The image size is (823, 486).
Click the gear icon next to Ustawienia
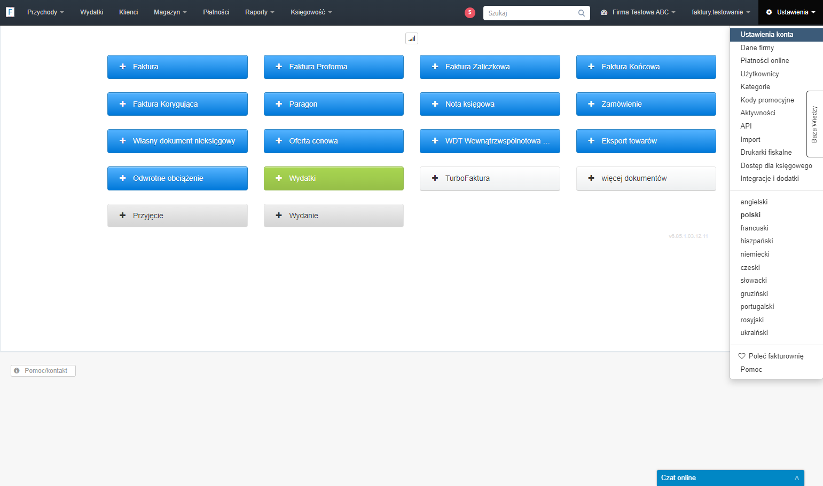coord(769,12)
